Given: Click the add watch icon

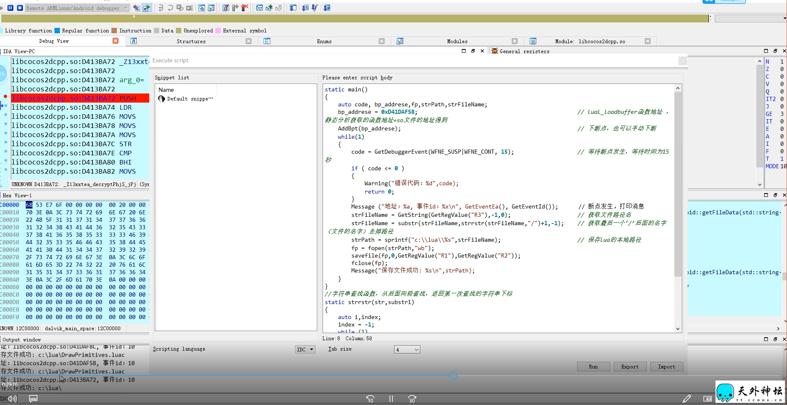Looking at the screenshot, I should (x=269, y=8).
